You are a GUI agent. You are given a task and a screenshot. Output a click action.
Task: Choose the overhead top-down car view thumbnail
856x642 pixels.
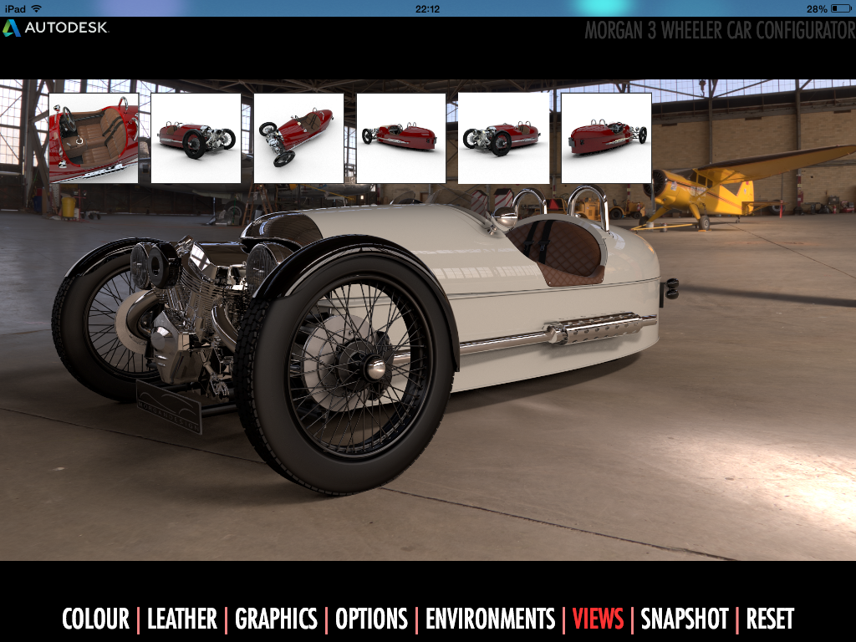coord(298,138)
